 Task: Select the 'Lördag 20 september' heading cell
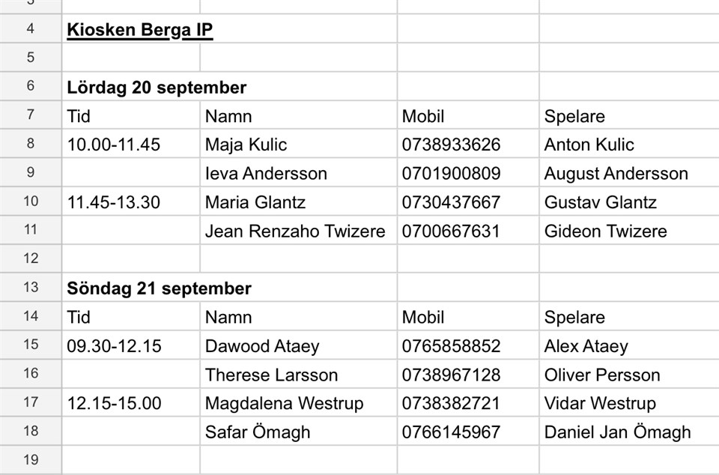point(157,88)
